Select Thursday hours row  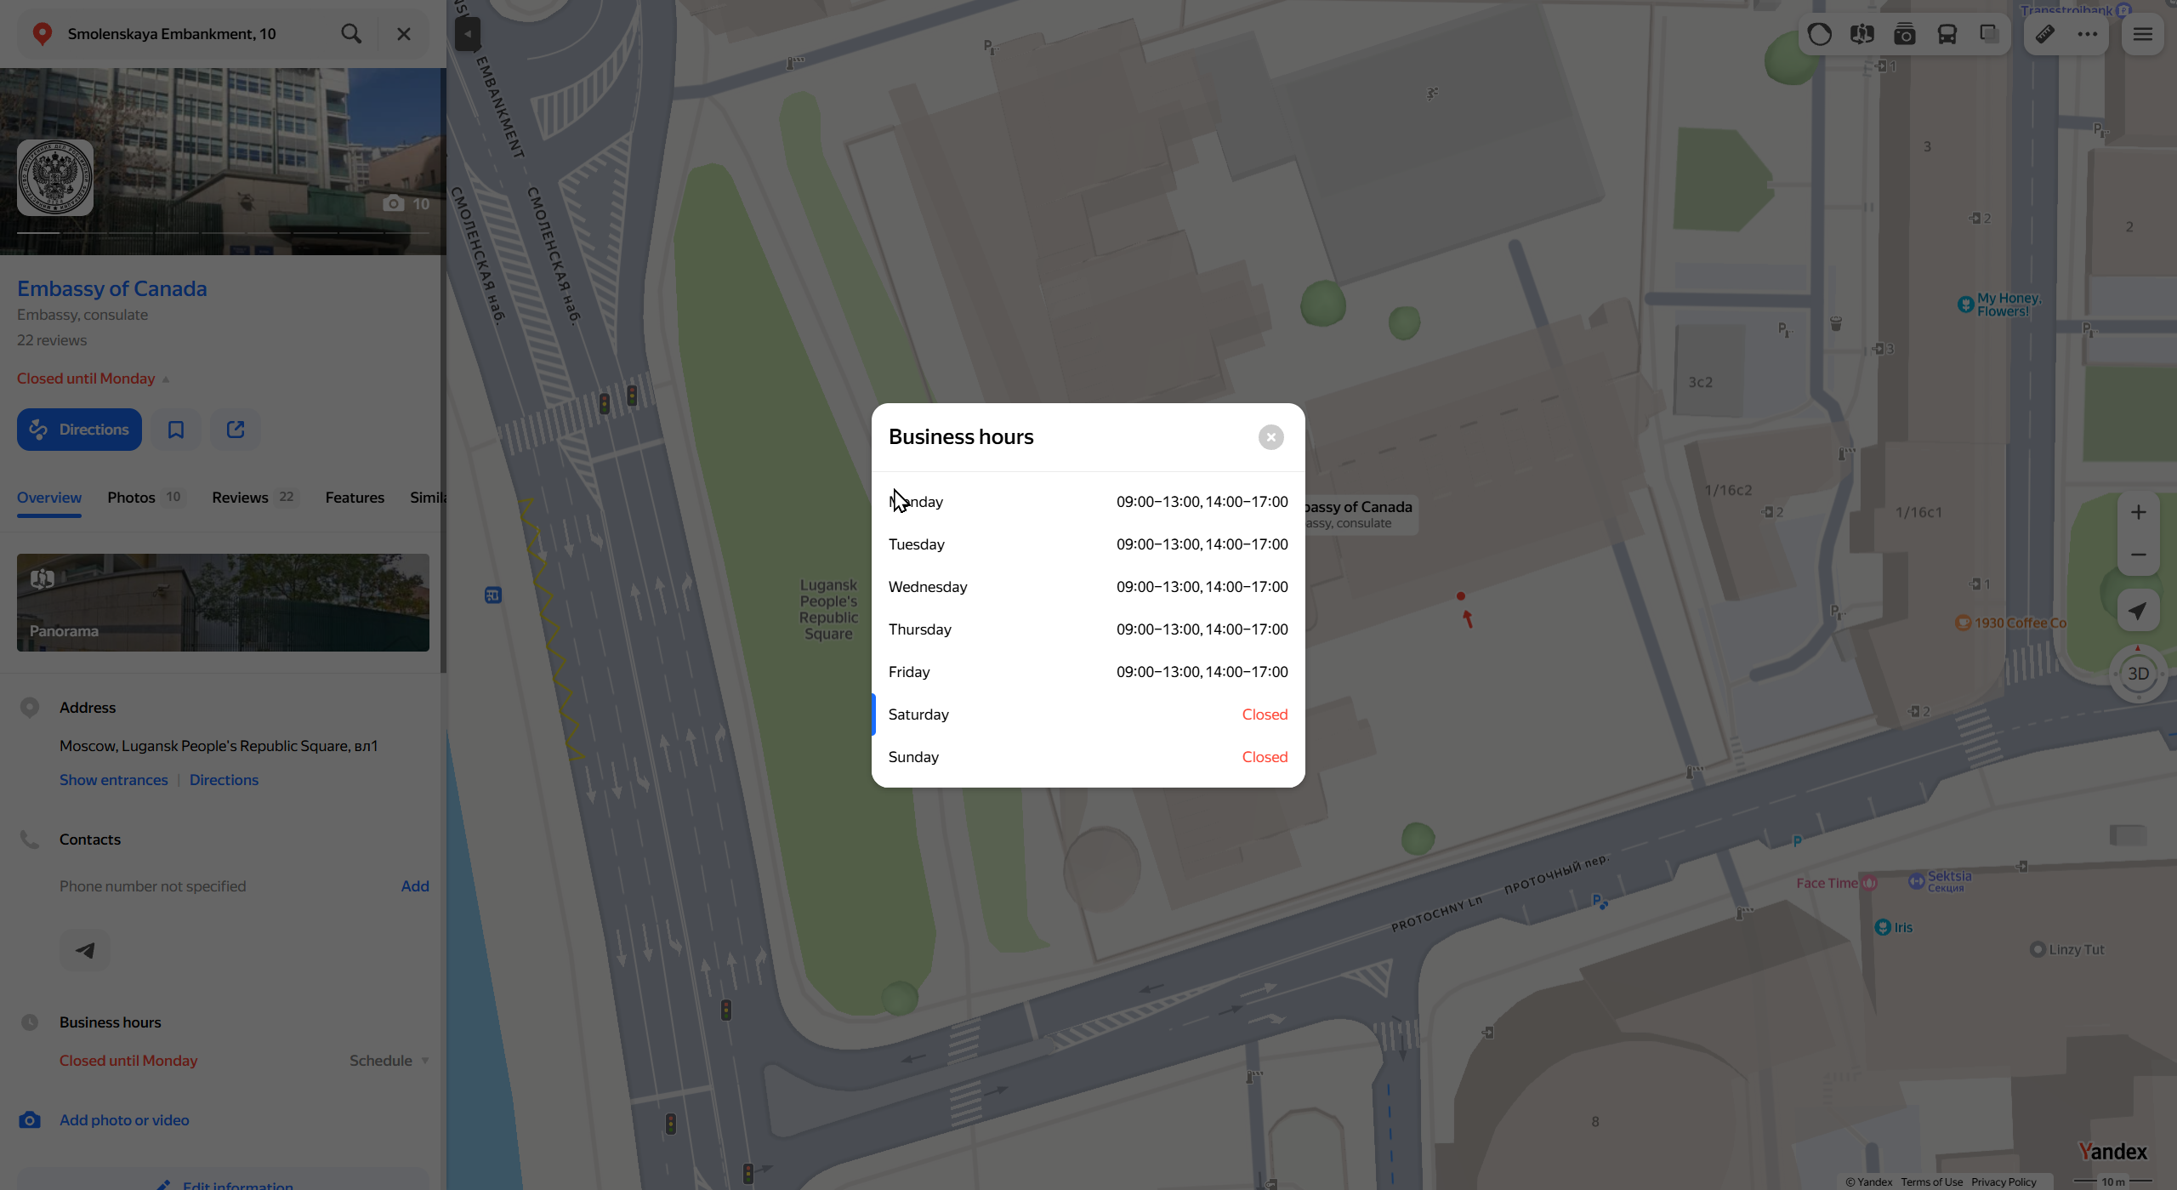tap(1088, 629)
